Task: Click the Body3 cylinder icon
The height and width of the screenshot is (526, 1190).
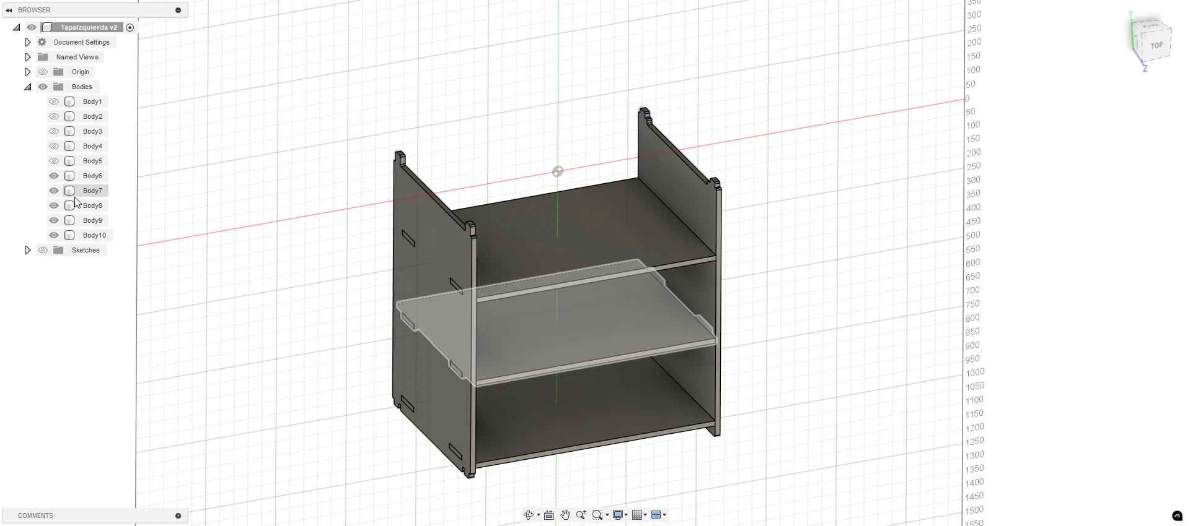Action: pyautogui.click(x=69, y=131)
